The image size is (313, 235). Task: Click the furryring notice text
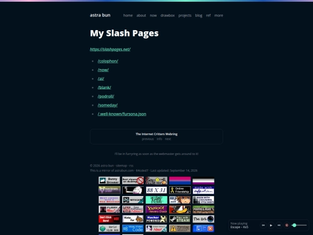pos(156,154)
